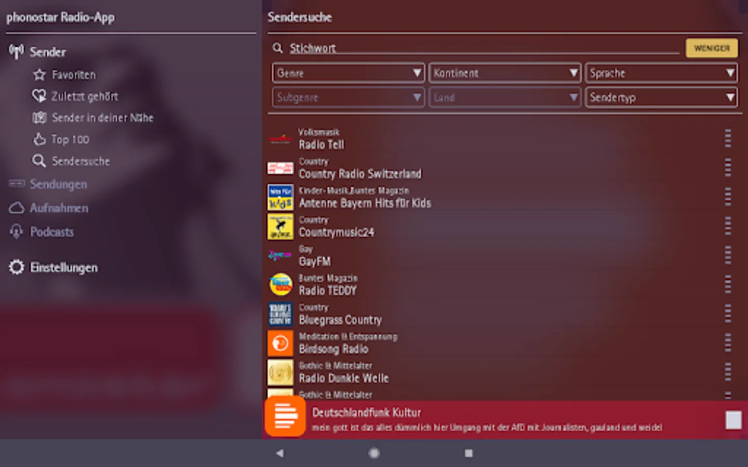Open Einstellungen settings entry

(64, 268)
